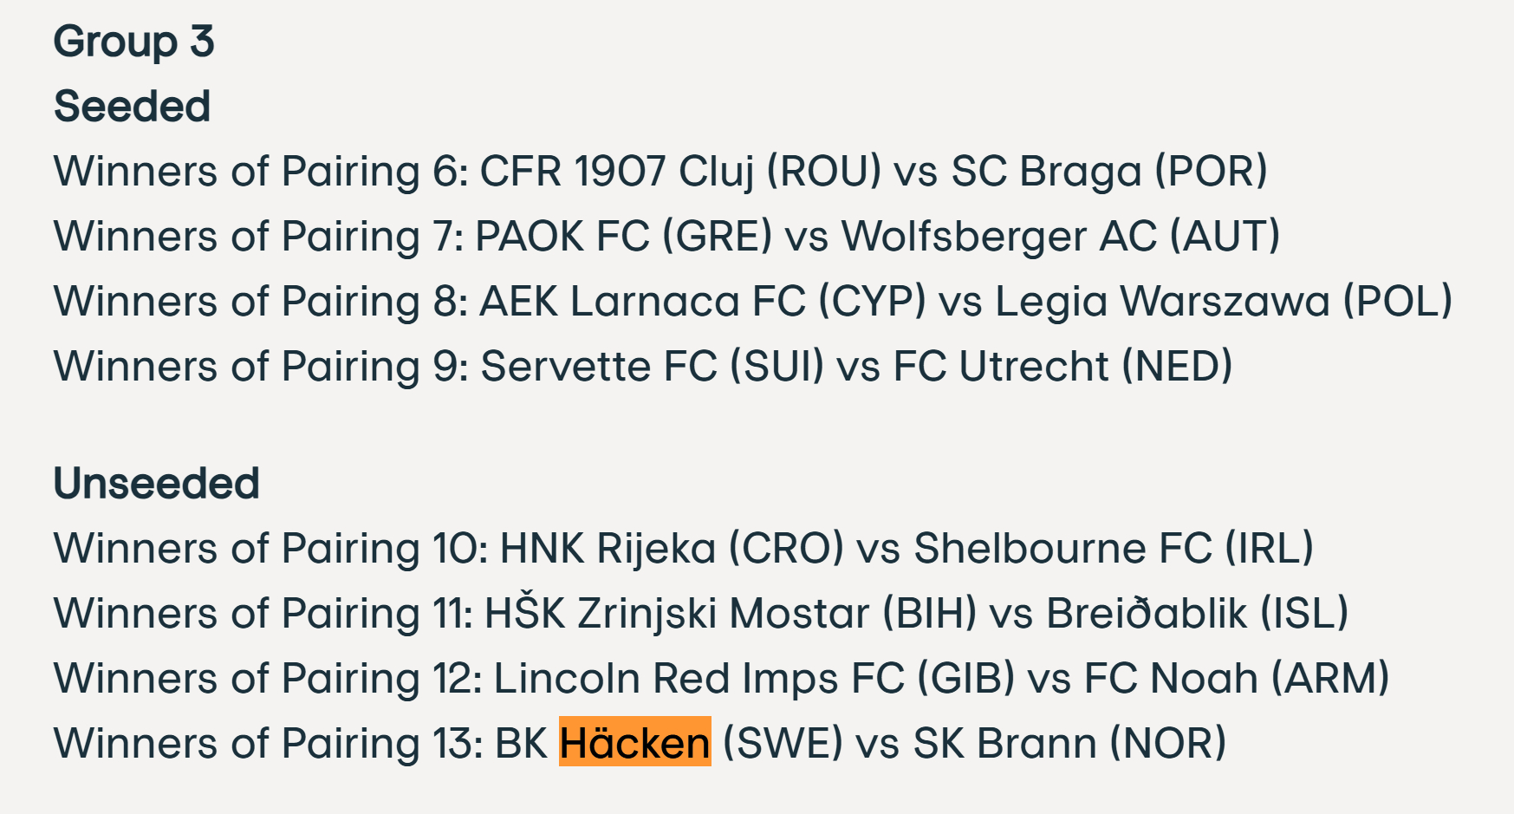The height and width of the screenshot is (814, 1514).
Task: Click the Unseeded heading
Action: click(156, 484)
